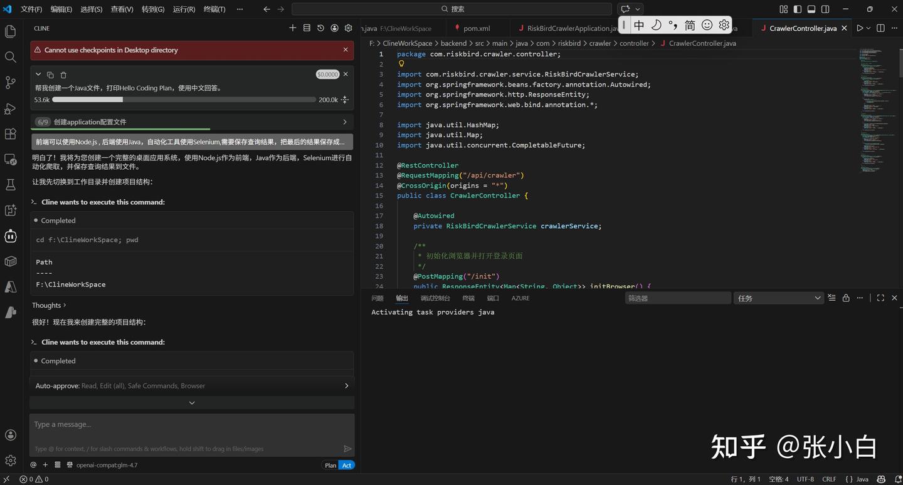903x485 pixels.
Task: Switch to the pom.xml editor tab
Action: pyautogui.click(x=477, y=28)
